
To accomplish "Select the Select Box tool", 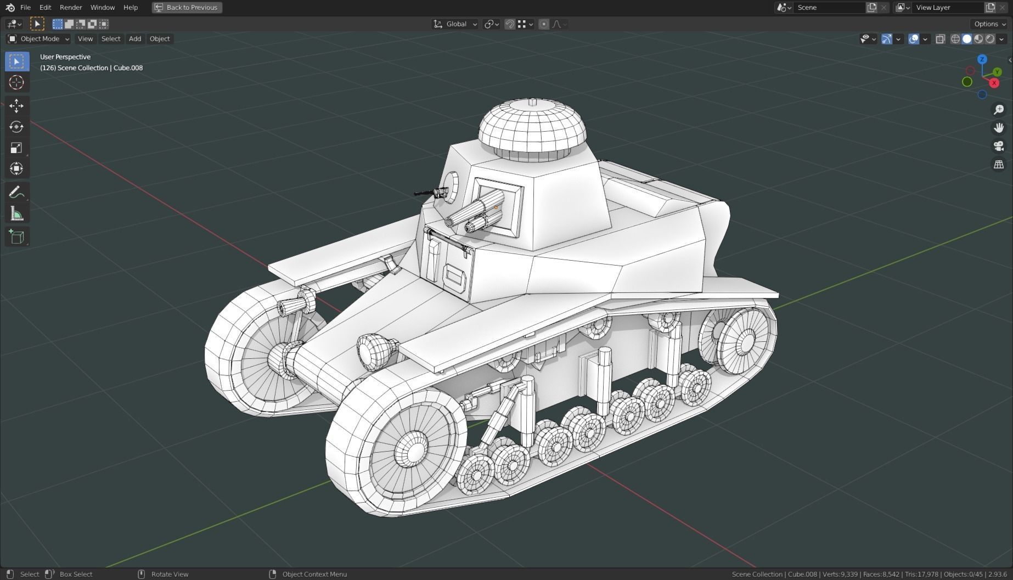I will coord(16,61).
